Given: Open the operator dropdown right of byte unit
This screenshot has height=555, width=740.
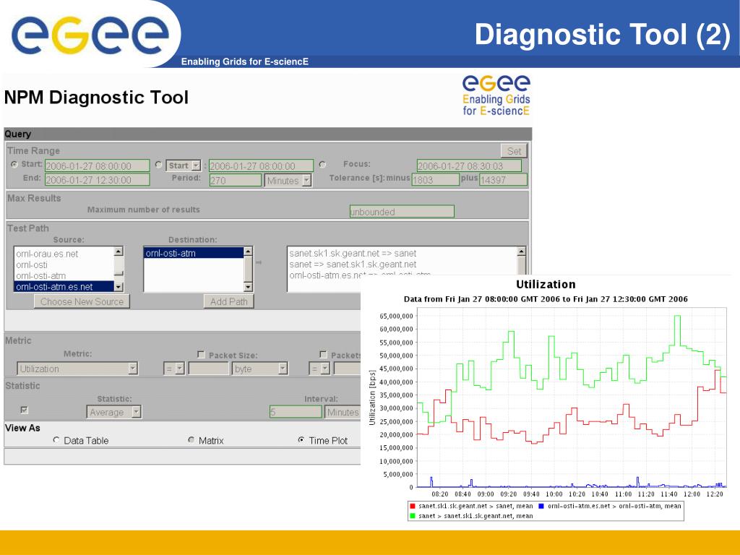Looking at the screenshot, I should pos(319,369).
